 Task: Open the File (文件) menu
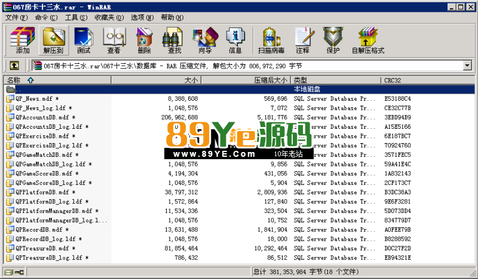click(x=16, y=17)
